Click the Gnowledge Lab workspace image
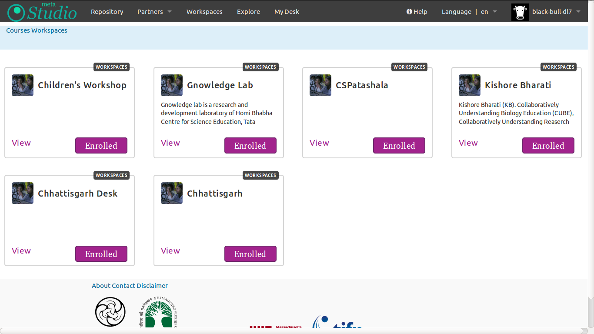The image size is (594, 334). [172, 85]
